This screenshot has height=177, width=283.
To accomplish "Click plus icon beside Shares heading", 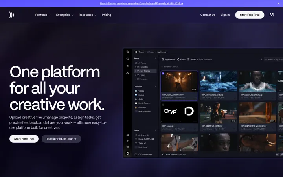I will point(156,131).
